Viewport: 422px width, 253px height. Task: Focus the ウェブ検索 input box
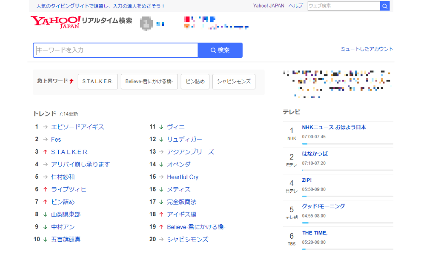click(x=344, y=6)
